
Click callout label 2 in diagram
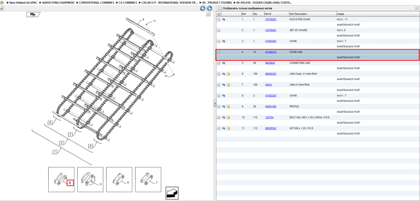tap(62, 143)
